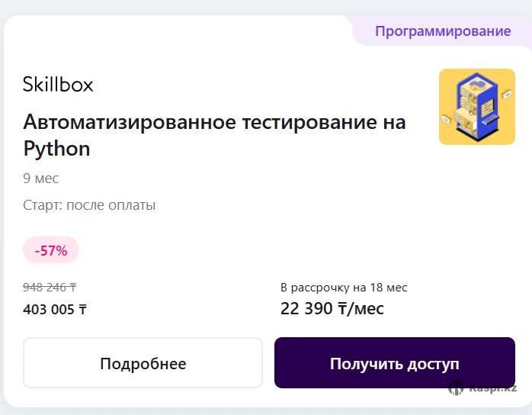532x415 pixels.
Task: Click the word Python in the title
Action: pos(56,148)
